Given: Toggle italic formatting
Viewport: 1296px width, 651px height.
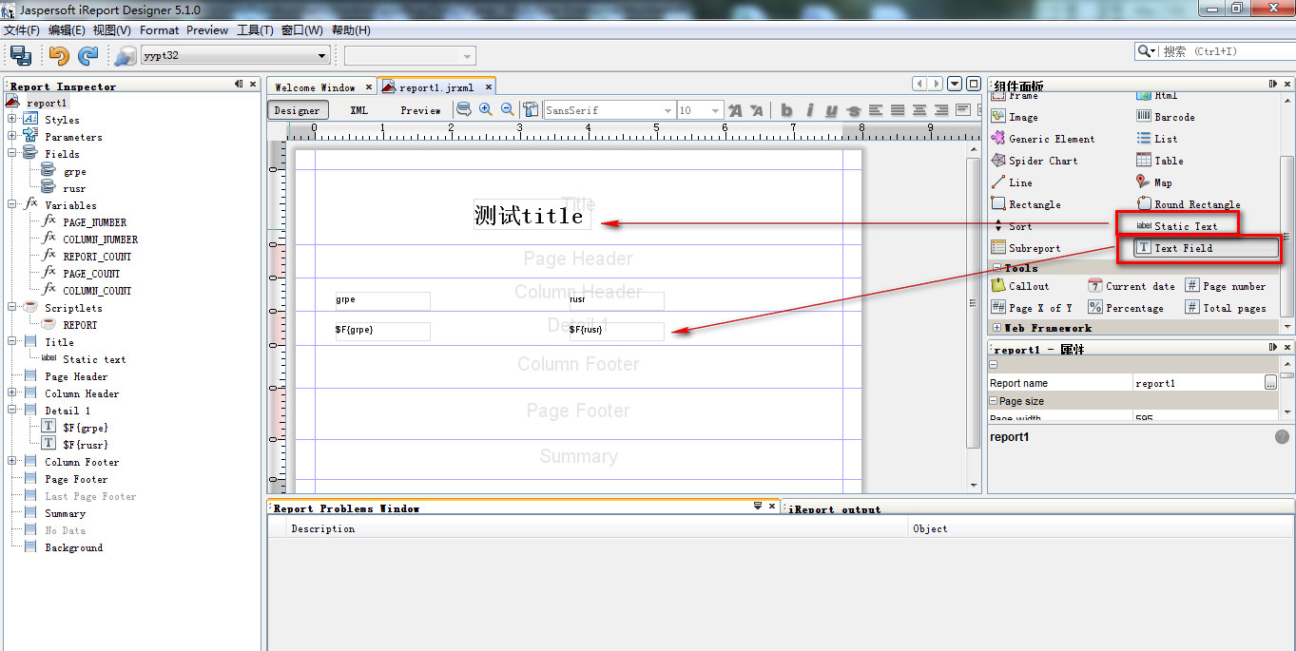Looking at the screenshot, I should (809, 110).
